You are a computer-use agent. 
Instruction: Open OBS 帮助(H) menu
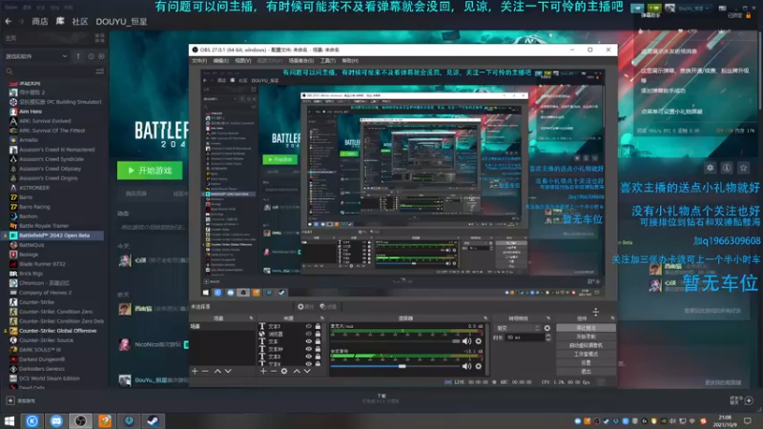click(x=350, y=61)
